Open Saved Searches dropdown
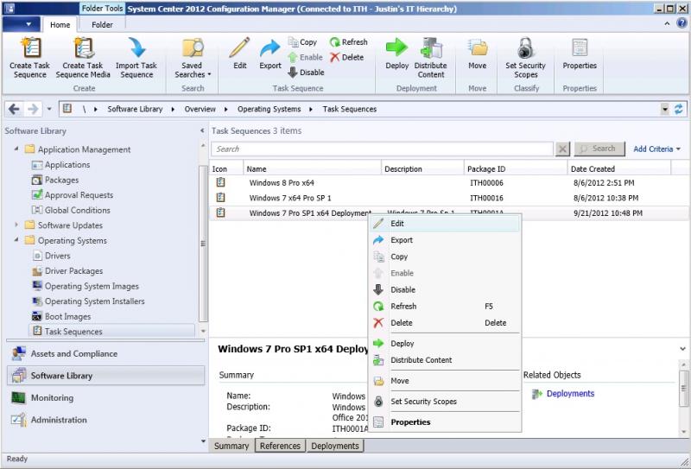The height and width of the screenshot is (469, 691). [x=193, y=59]
